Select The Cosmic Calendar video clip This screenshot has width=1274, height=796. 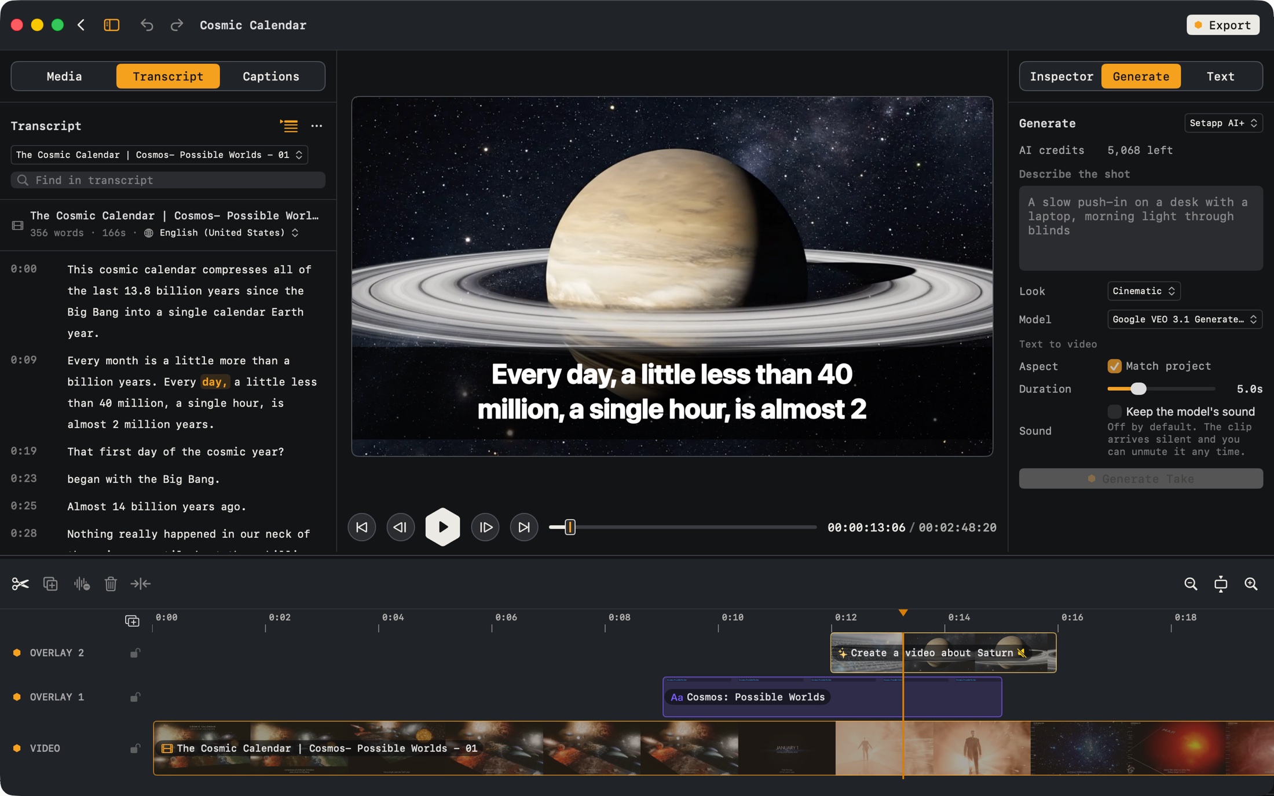[x=713, y=748]
